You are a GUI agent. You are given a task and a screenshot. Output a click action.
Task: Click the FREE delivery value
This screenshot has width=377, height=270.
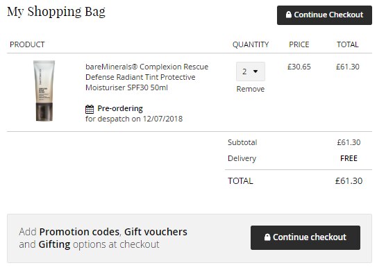coord(349,158)
